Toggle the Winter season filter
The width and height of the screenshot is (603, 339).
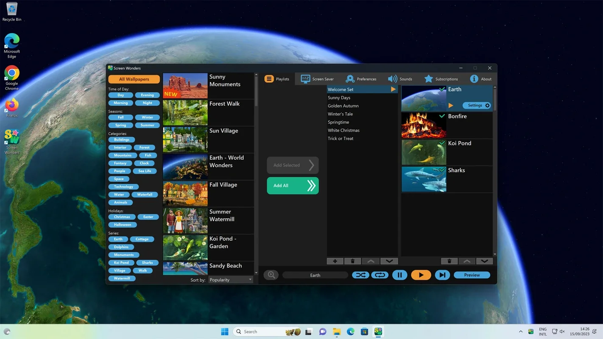[147, 117]
